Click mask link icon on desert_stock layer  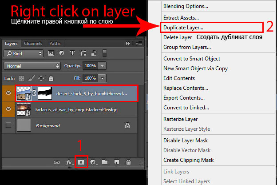(35, 93)
